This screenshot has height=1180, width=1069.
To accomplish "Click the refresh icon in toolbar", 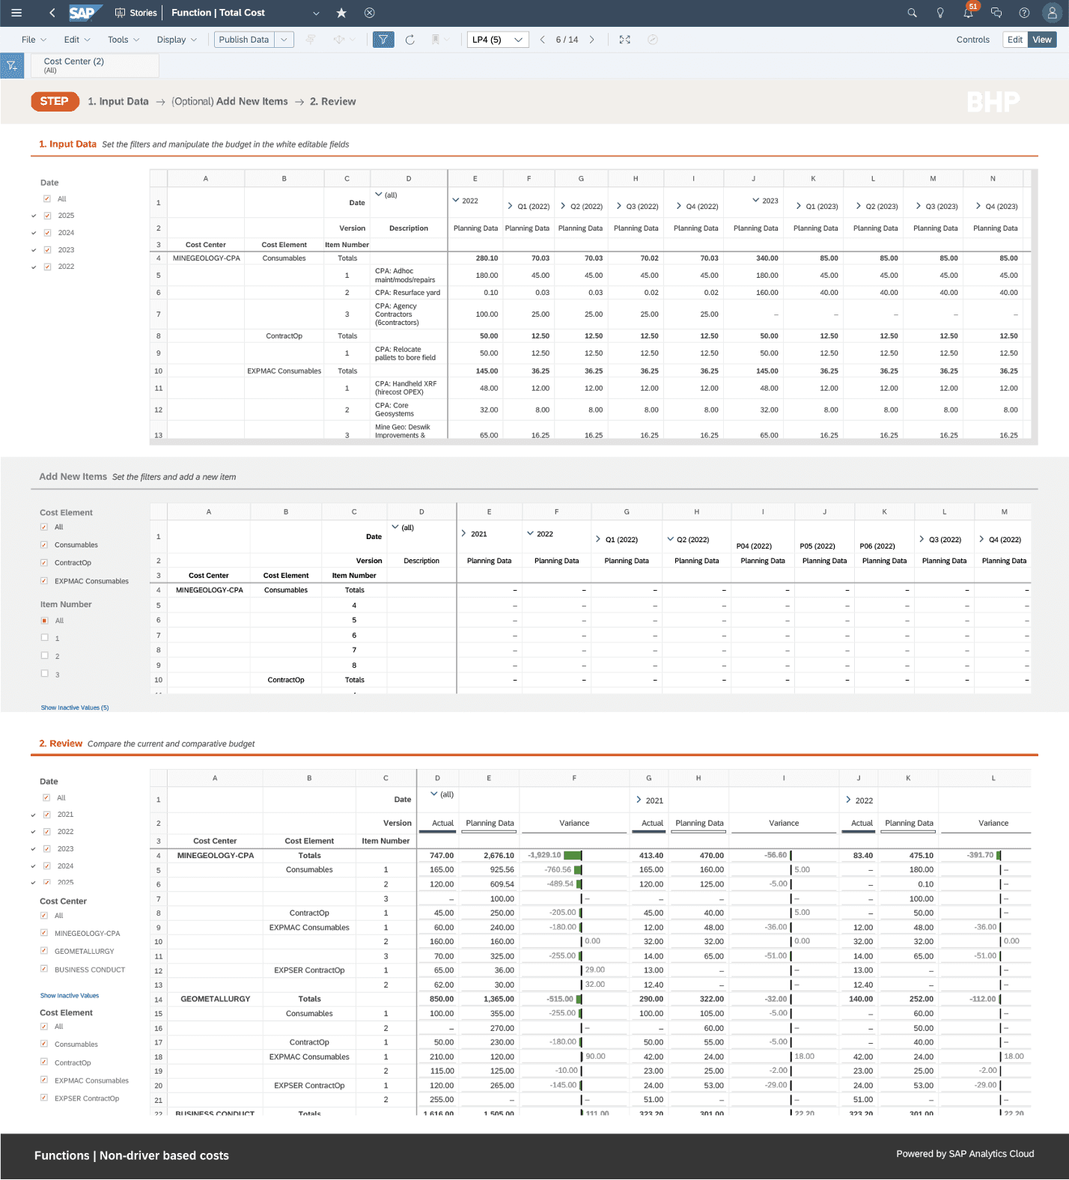I will click(x=409, y=40).
